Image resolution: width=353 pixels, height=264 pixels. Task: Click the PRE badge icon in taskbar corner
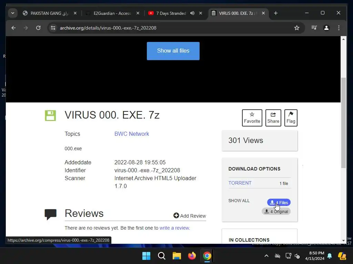coord(342,256)
